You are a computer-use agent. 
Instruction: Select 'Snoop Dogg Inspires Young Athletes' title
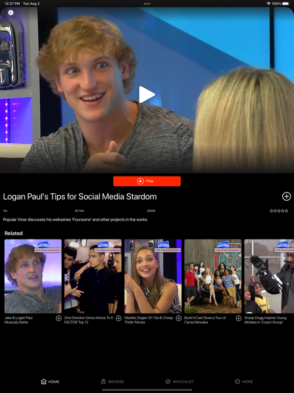(265, 320)
